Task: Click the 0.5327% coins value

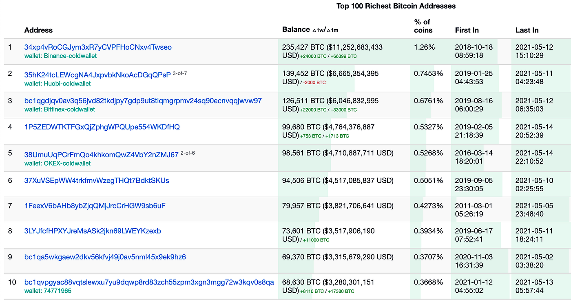Action: (x=428, y=127)
